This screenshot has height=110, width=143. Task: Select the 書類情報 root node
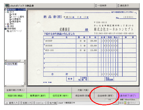click(16, 9)
